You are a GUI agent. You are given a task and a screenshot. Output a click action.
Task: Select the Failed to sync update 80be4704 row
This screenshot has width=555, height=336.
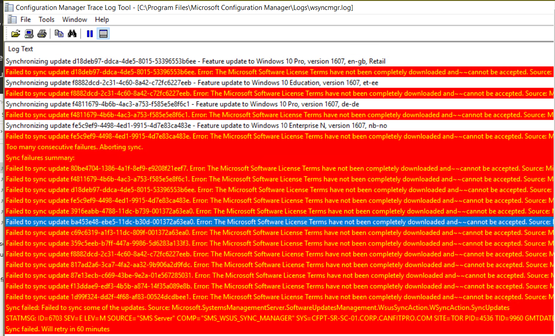pyautogui.click(x=279, y=169)
